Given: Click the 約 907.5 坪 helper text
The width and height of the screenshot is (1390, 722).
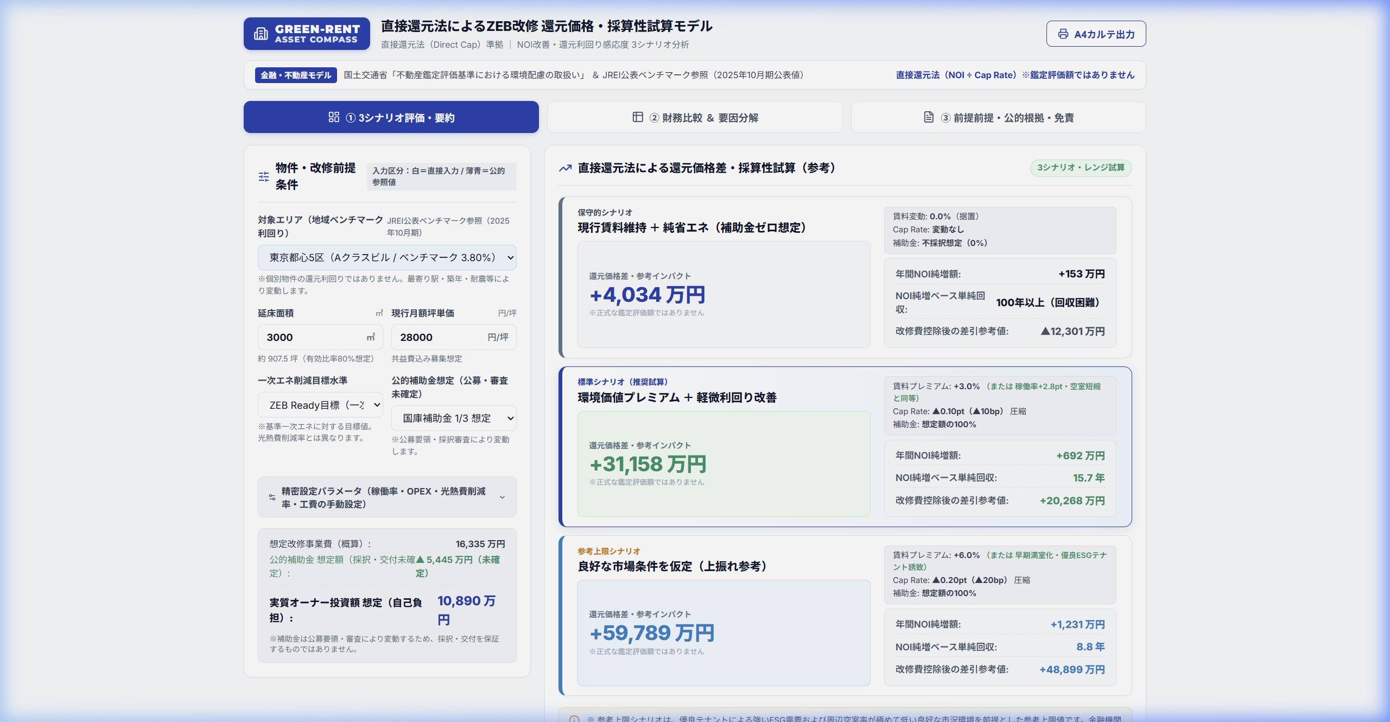Looking at the screenshot, I should tap(316, 359).
